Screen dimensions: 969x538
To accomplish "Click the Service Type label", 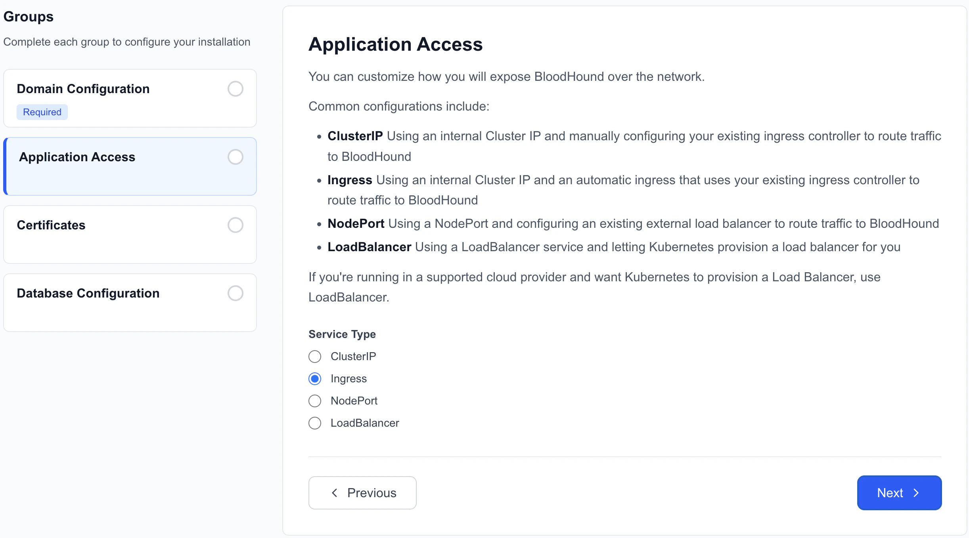I will [x=342, y=334].
